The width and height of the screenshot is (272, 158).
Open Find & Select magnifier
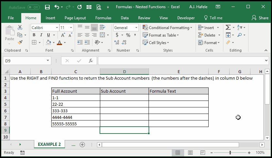(240, 35)
